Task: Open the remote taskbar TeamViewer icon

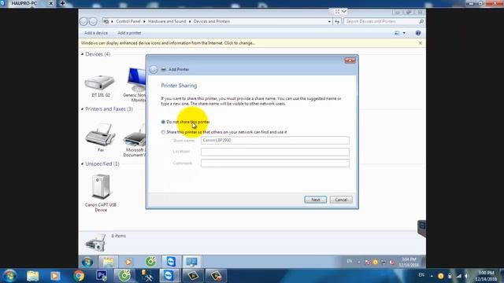Action: coord(171,262)
